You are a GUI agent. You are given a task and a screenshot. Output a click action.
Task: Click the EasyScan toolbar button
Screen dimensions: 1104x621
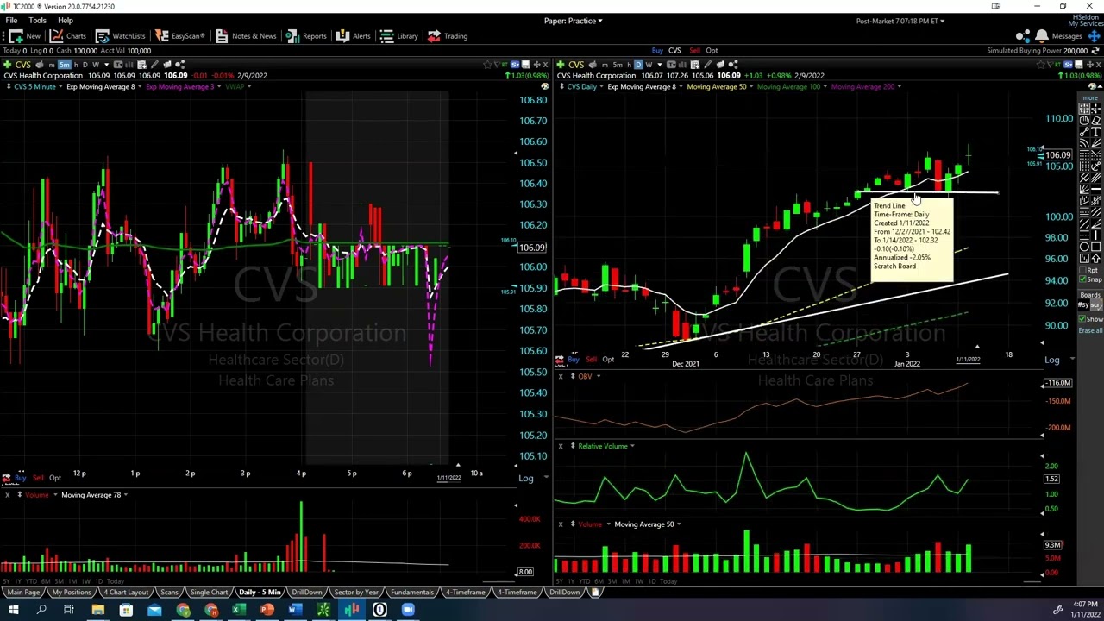[179, 35]
